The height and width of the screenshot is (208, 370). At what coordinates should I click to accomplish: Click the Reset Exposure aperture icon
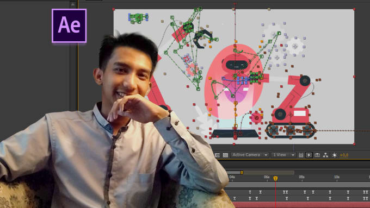pos(335,155)
